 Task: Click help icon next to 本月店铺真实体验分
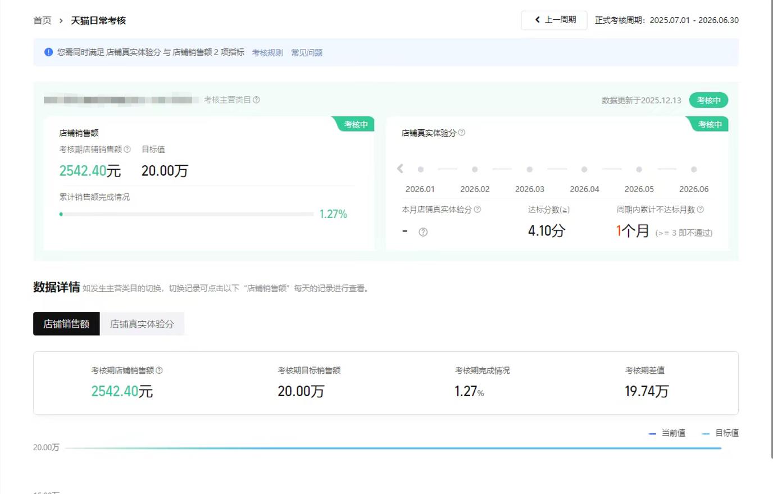[478, 210]
